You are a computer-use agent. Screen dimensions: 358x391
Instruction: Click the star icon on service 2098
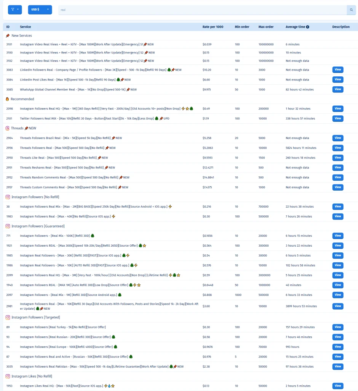[x=187, y=109]
